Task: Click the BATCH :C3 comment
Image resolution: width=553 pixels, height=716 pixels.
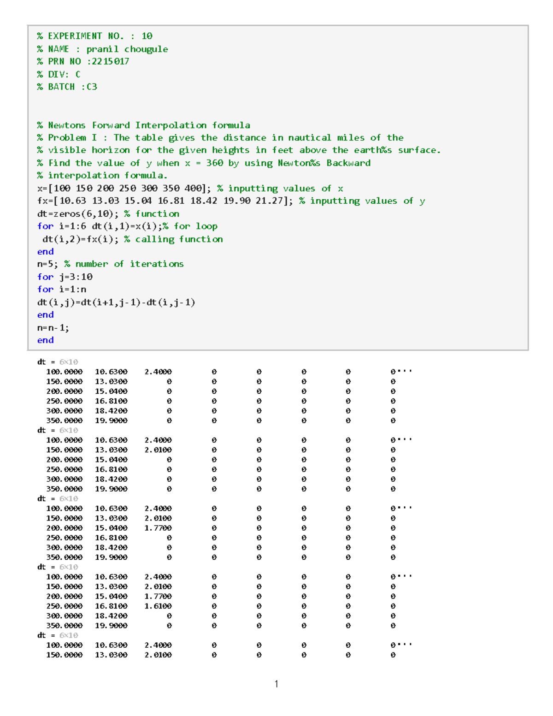Action: (x=66, y=86)
